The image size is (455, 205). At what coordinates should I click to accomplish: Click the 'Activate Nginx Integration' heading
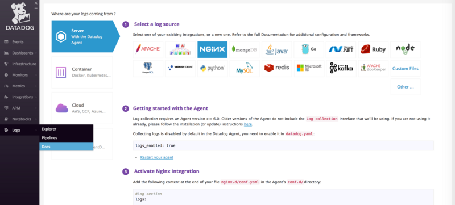(x=167, y=171)
